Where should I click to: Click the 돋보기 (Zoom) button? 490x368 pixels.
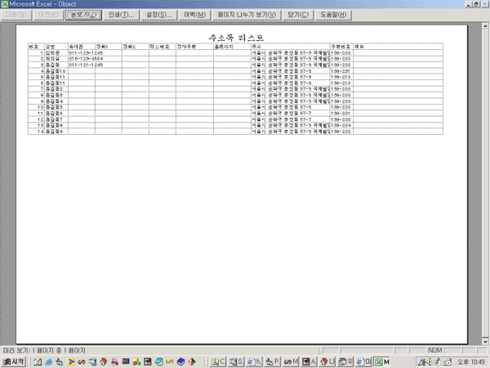coord(85,15)
